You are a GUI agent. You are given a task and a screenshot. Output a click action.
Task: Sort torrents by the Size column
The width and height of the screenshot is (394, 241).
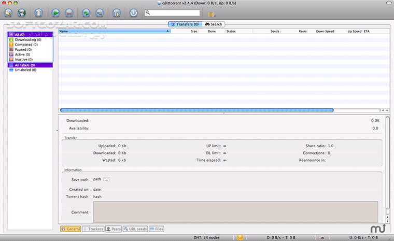[185, 31]
